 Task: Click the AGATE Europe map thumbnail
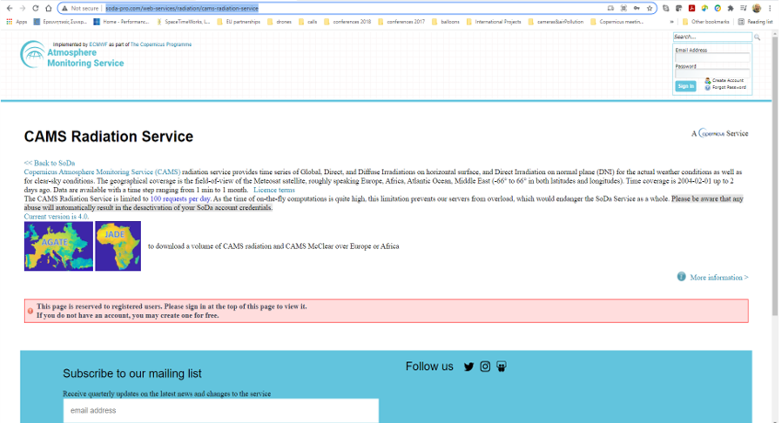(x=58, y=245)
